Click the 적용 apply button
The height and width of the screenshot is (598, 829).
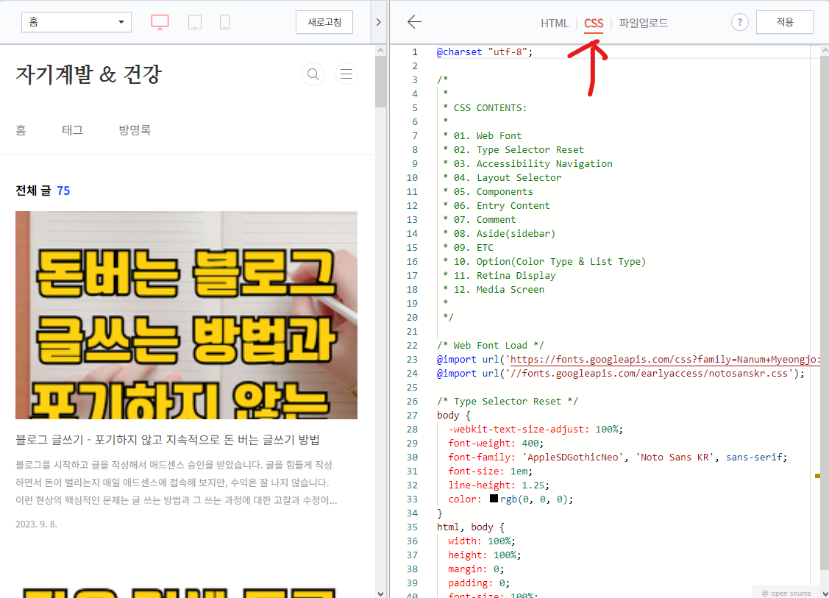[784, 22]
